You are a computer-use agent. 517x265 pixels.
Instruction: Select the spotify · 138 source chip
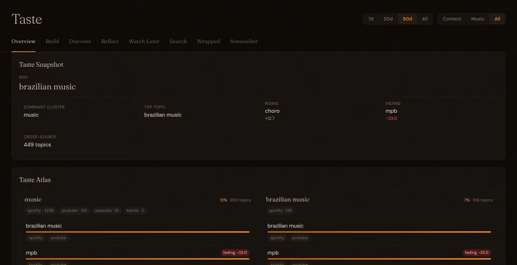click(x=280, y=210)
